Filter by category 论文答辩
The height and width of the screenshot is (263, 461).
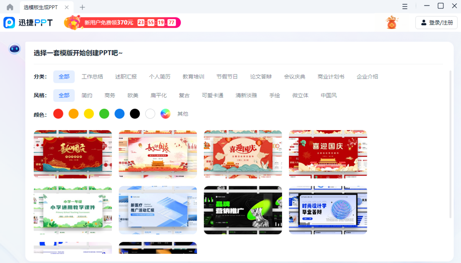tap(261, 76)
